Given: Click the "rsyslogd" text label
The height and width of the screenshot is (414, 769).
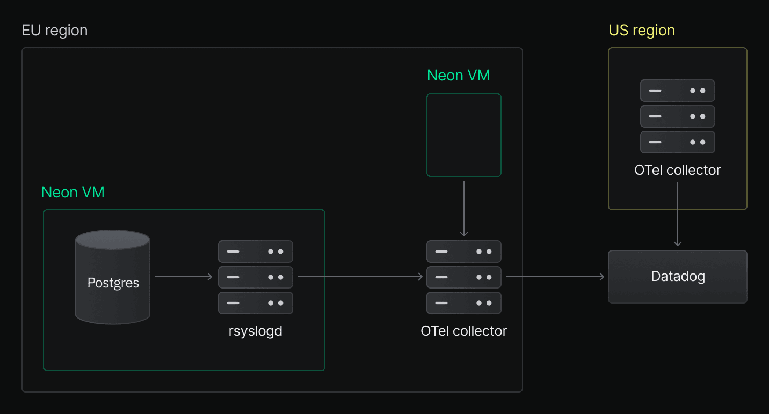Looking at the screenshot, I should pyautogui.click(x=256, y=331).
